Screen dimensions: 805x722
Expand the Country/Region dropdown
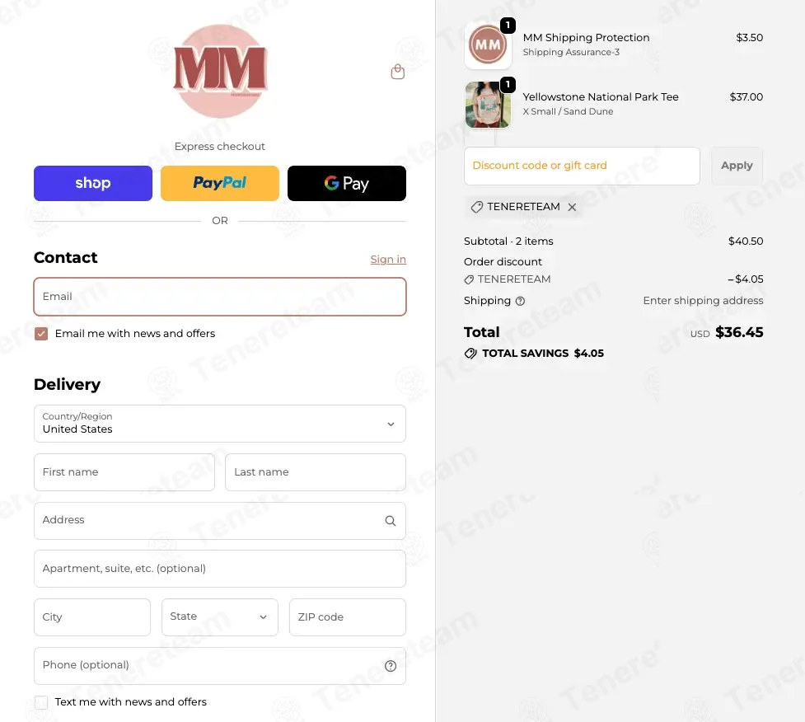[220, 424]
